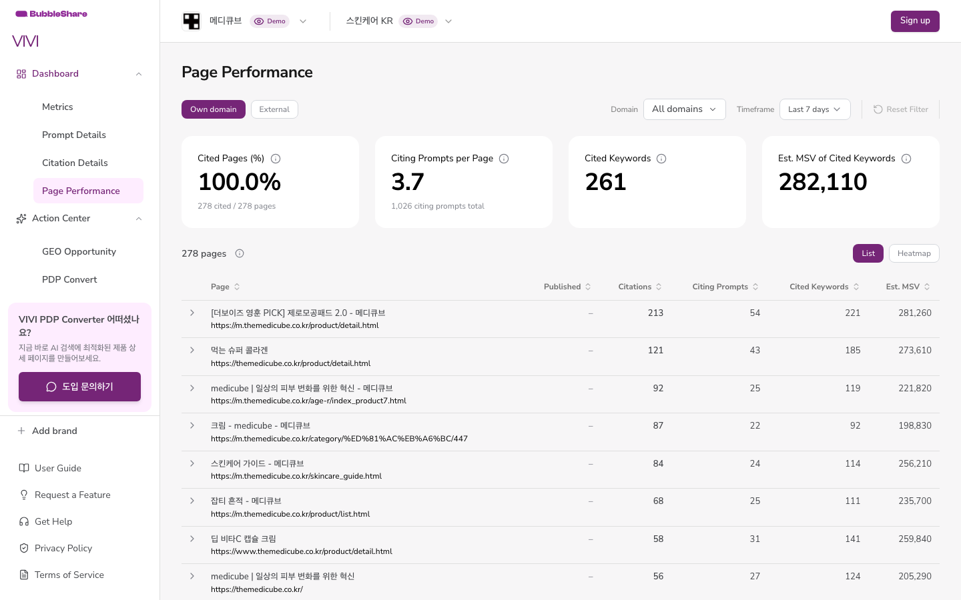Click the BubbleShare logo
This screenshot has height=600, width=961.
coord(51,13)
